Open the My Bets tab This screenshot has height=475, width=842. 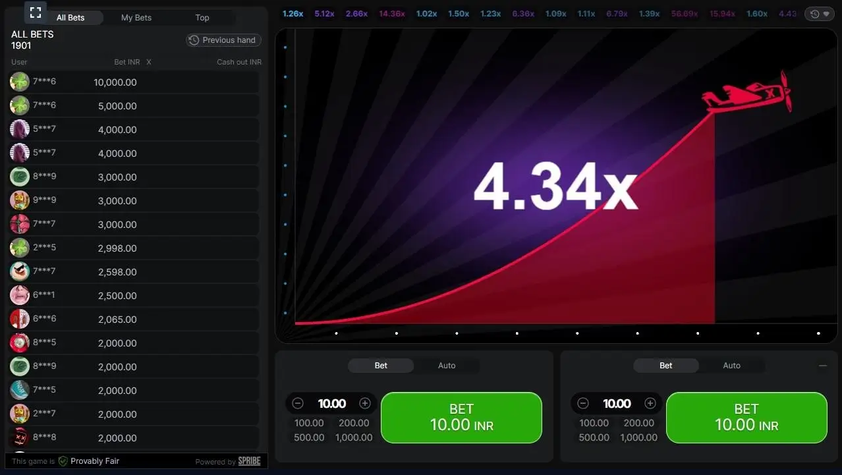[x=136, y=18]
